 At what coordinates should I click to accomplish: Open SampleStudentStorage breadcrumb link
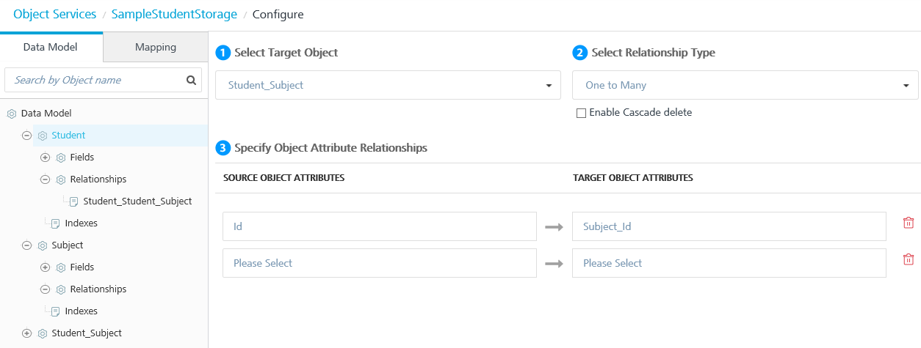(x=174, y=14)
